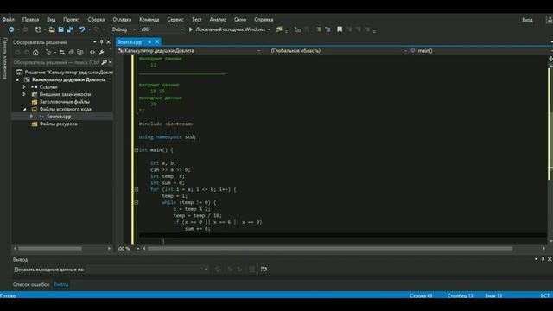Open the Показать выходные данные из dropdown
553x311 pixels.
[x=148, y=270]
